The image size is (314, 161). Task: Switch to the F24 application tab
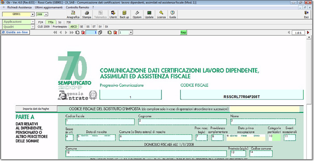pyautogui.click(x=41, y=22)
